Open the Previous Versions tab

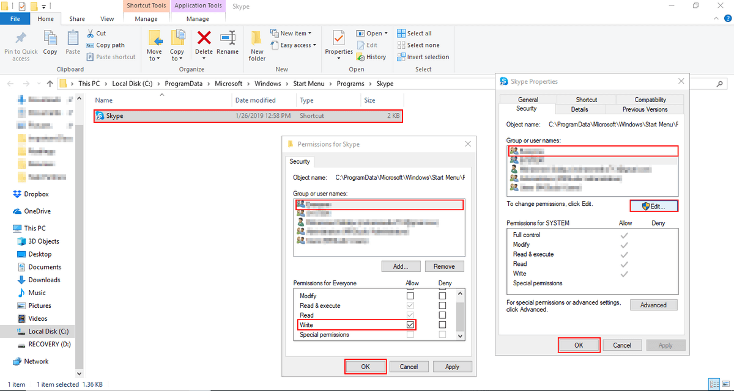[x=645, y=109]
